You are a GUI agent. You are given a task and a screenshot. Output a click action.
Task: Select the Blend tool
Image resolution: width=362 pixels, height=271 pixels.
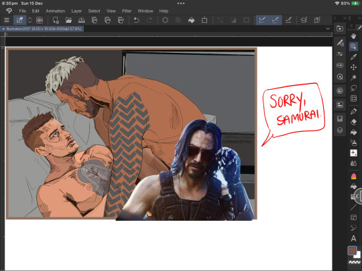coord(353,163)
